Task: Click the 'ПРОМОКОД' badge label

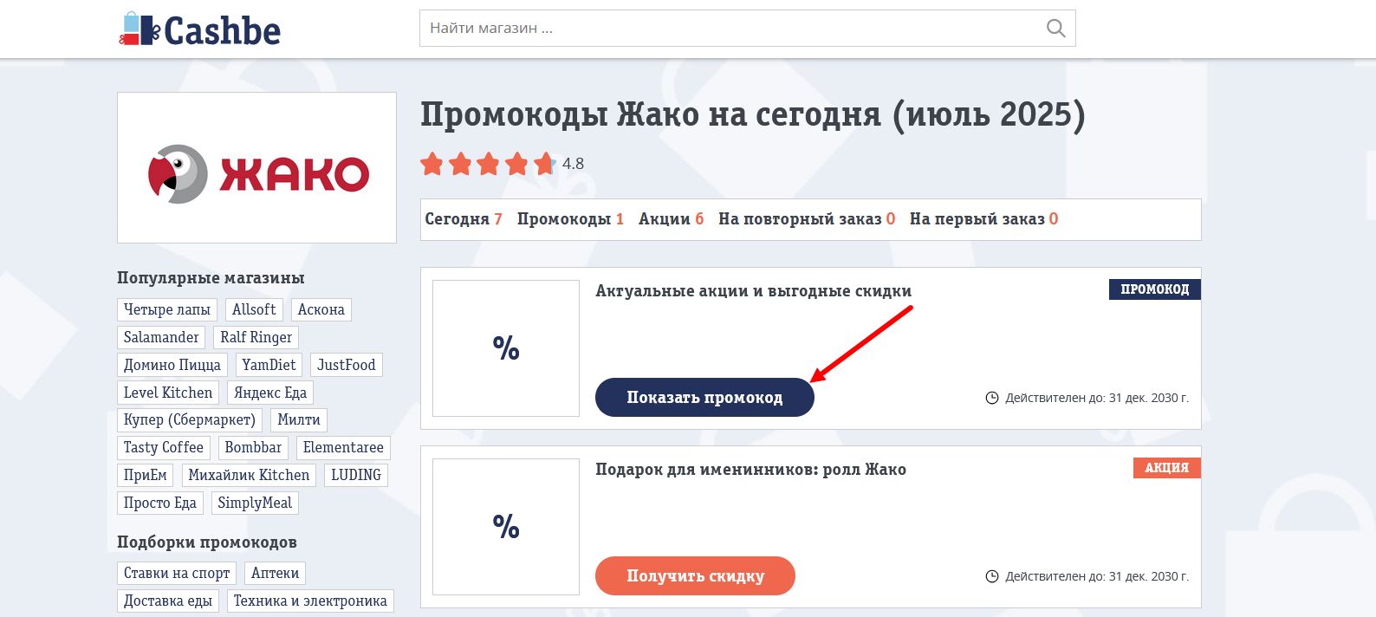Action: pos(1154,289)
